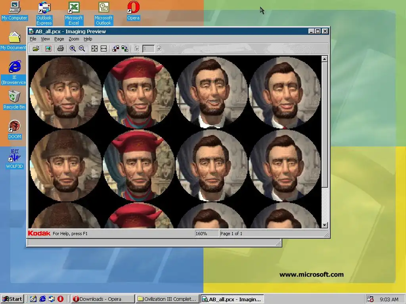Open the Page menu
Screen dimensions: 406x304
tap(59, 39)
